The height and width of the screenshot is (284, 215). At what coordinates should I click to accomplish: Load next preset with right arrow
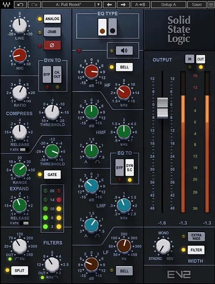123,5
